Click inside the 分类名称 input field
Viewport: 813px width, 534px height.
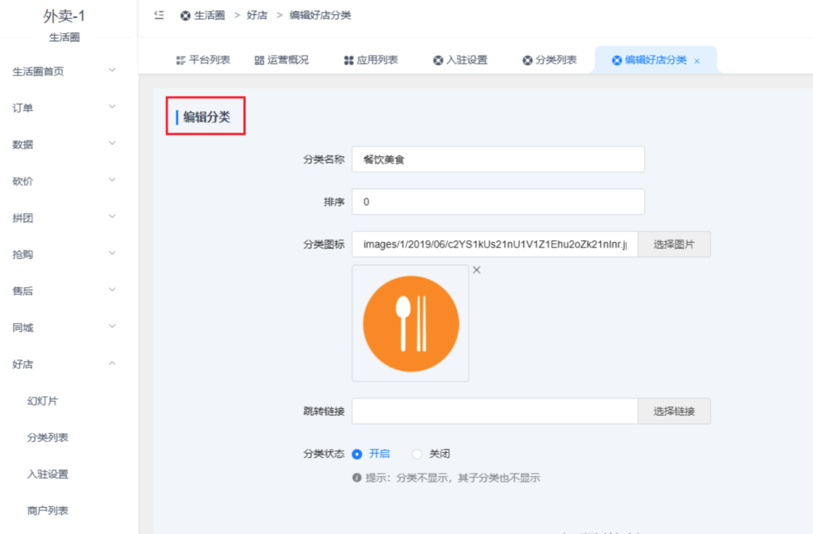[x=498, y=159]
